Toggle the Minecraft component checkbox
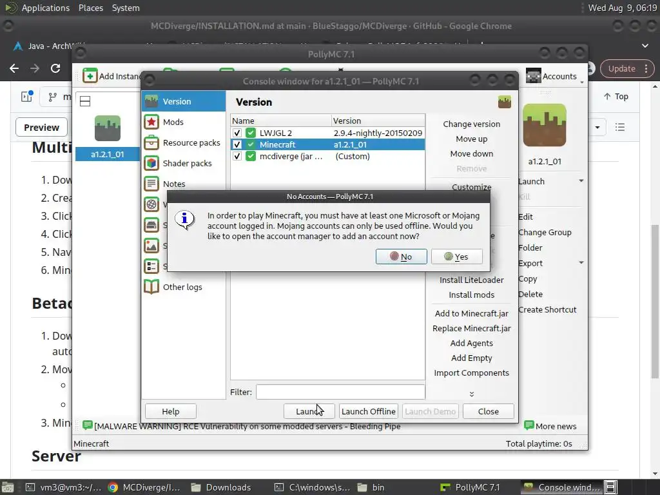 coord(237,144)
